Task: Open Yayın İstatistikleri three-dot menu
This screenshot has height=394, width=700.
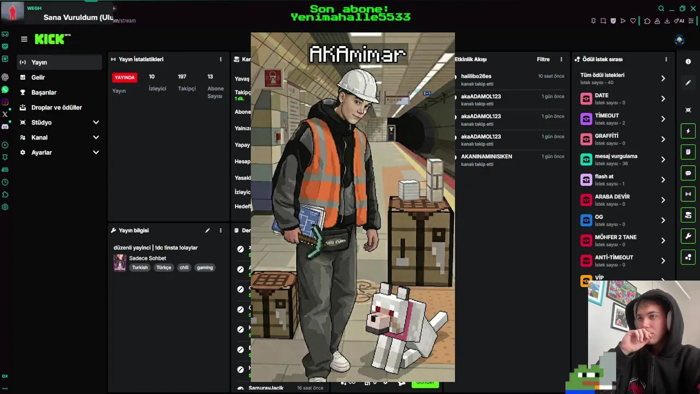Action: coord(221,59)
